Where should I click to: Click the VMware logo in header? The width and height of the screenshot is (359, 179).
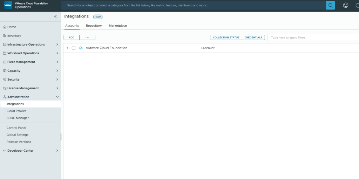[8, 5]
